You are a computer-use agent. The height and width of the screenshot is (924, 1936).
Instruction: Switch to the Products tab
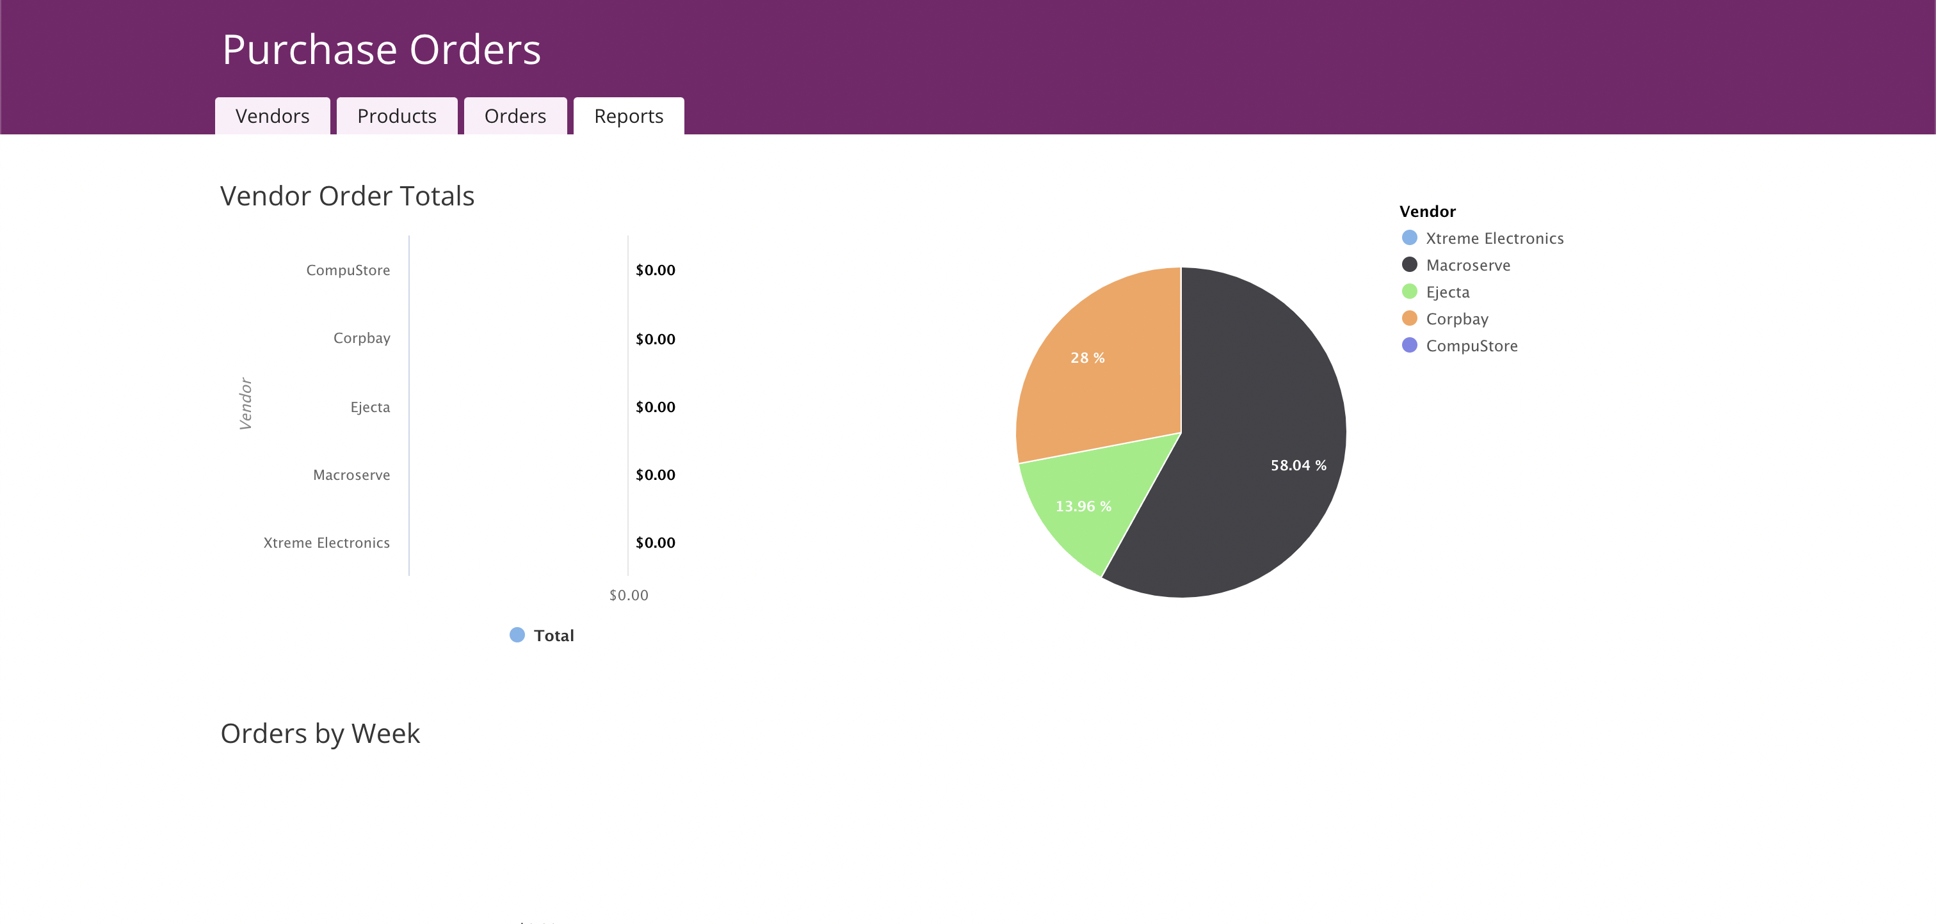click(396, 116)
